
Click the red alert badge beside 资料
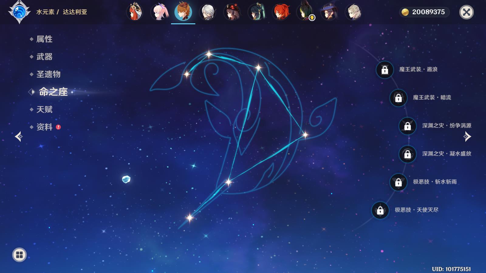pyautogui.click(x=58, y=127)
